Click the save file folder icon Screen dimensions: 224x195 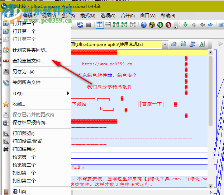point(183,44)
